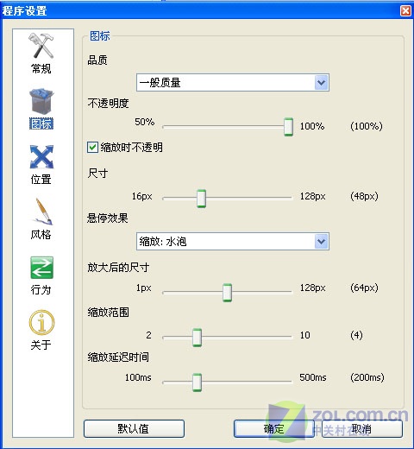
Task: Click the 缩放范围 slider thumb
Action: [197, 338]
